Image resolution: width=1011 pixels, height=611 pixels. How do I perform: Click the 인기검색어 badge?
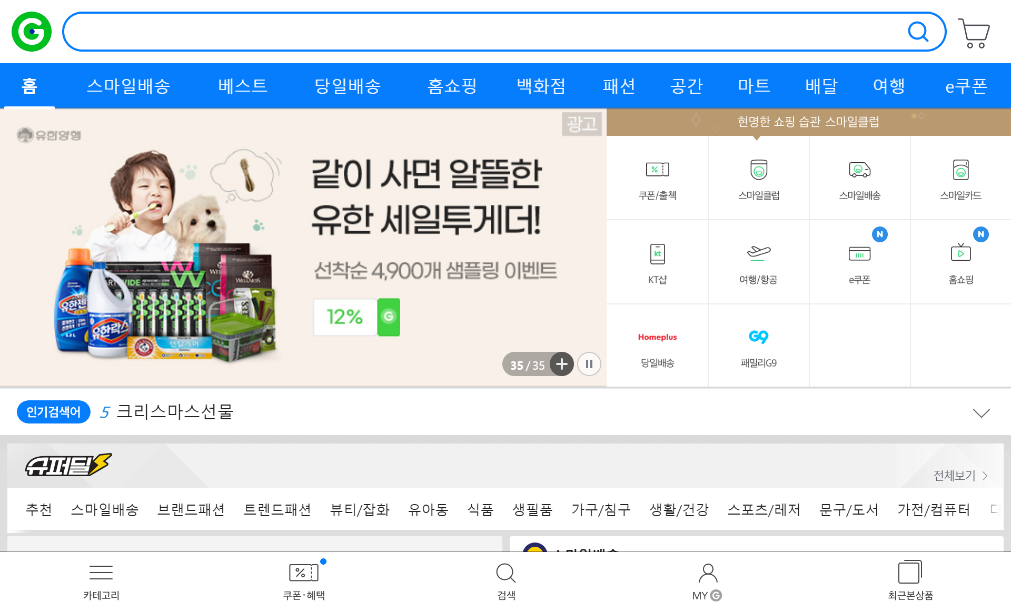pos(54,411)
